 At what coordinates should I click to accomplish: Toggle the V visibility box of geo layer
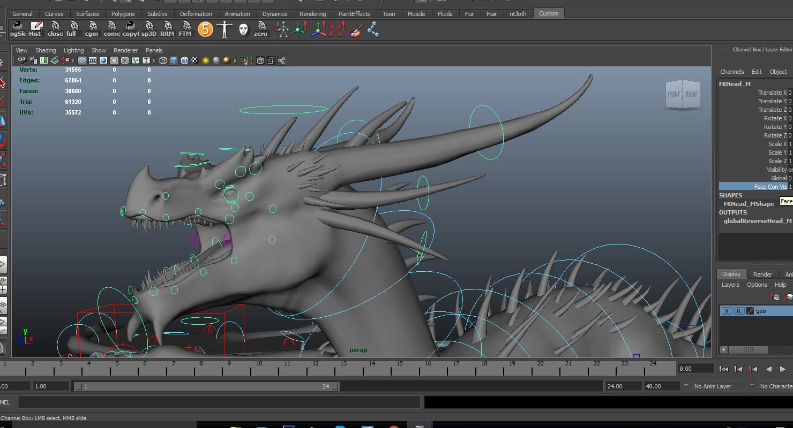coord(727,311)
